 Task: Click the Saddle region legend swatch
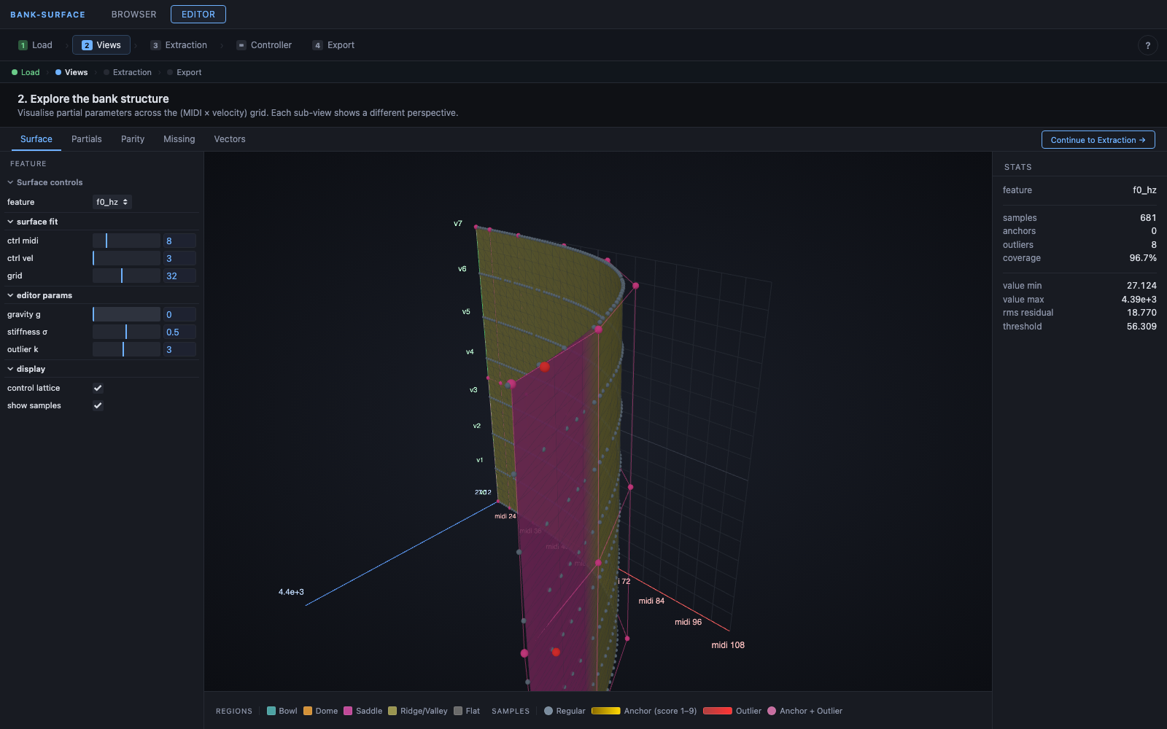click(x=348, y=711)
